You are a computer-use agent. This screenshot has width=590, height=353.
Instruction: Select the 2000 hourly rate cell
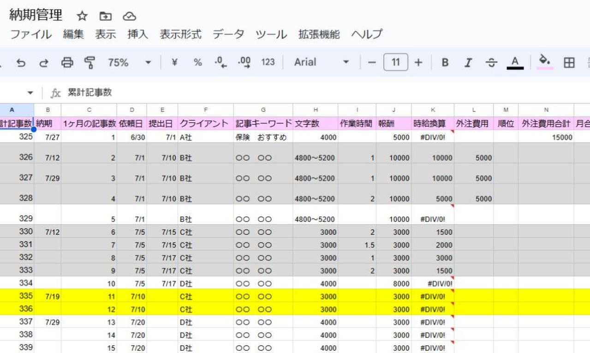[433, 245]
